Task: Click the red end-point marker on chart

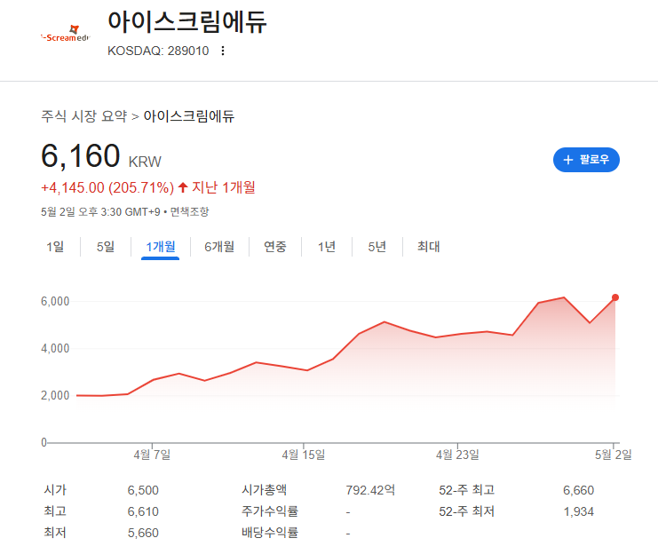Action: pyautogui.click(x=615, y=297)
